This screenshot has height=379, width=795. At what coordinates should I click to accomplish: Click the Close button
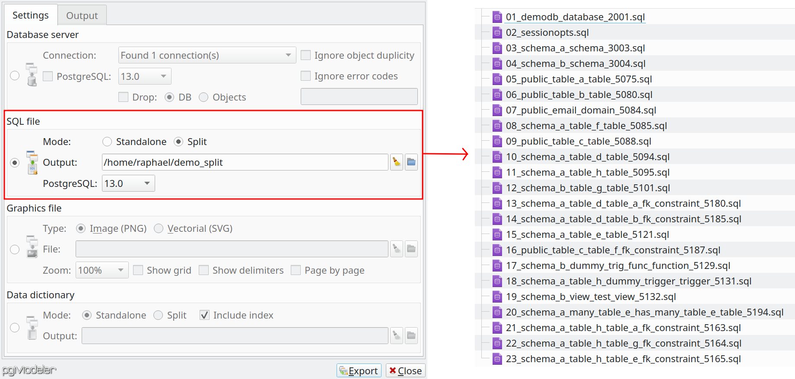(405, 371)
